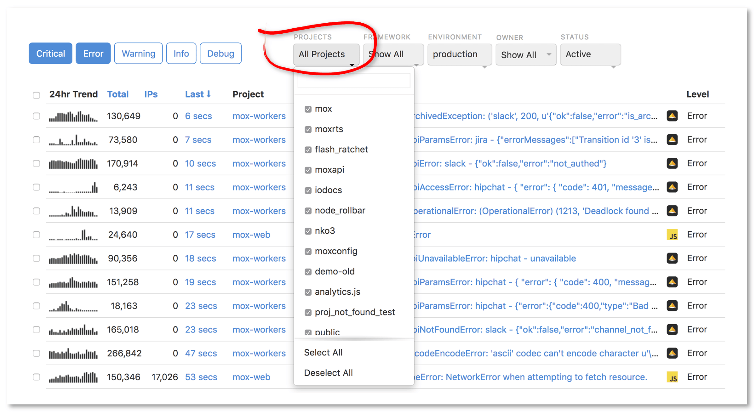This screenshot has height=414, width=756.
Task: Click the Python icon on the 266,842 row
Action: (x=672, y=353)
